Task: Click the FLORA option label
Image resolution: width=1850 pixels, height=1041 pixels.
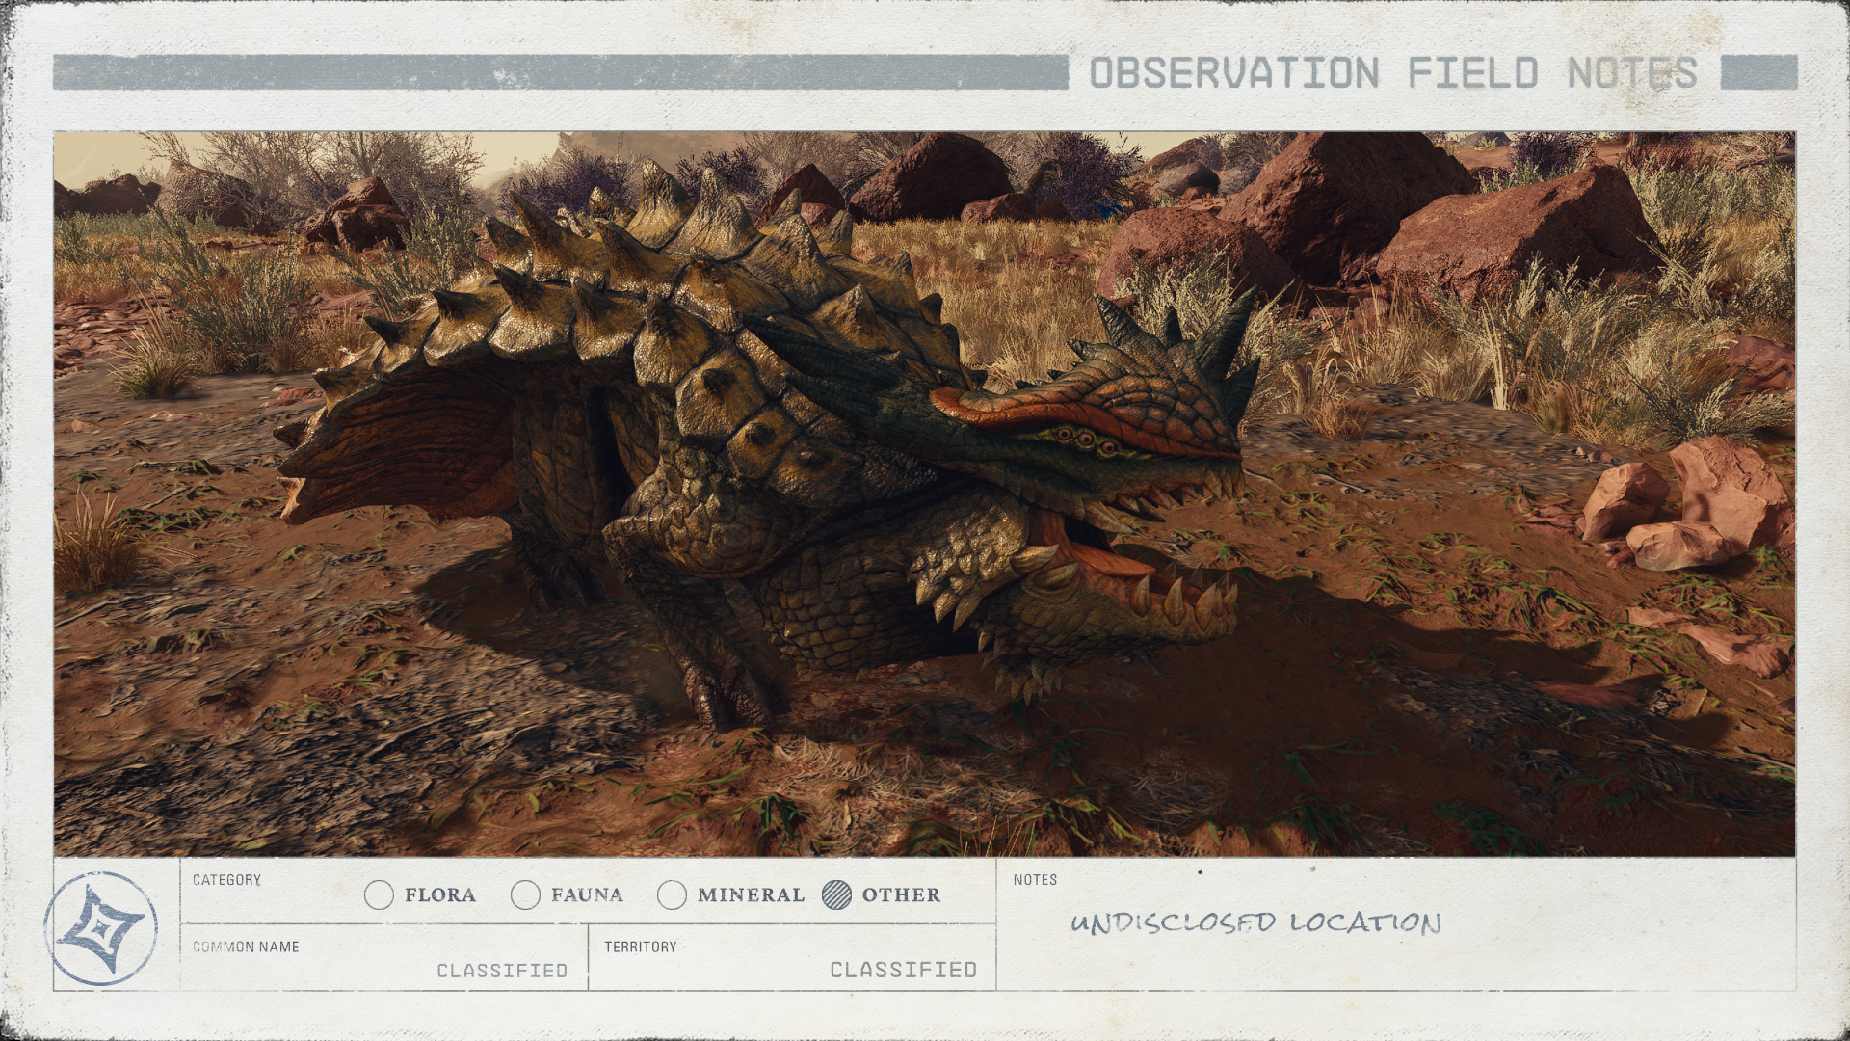Action: click(440, 894)
